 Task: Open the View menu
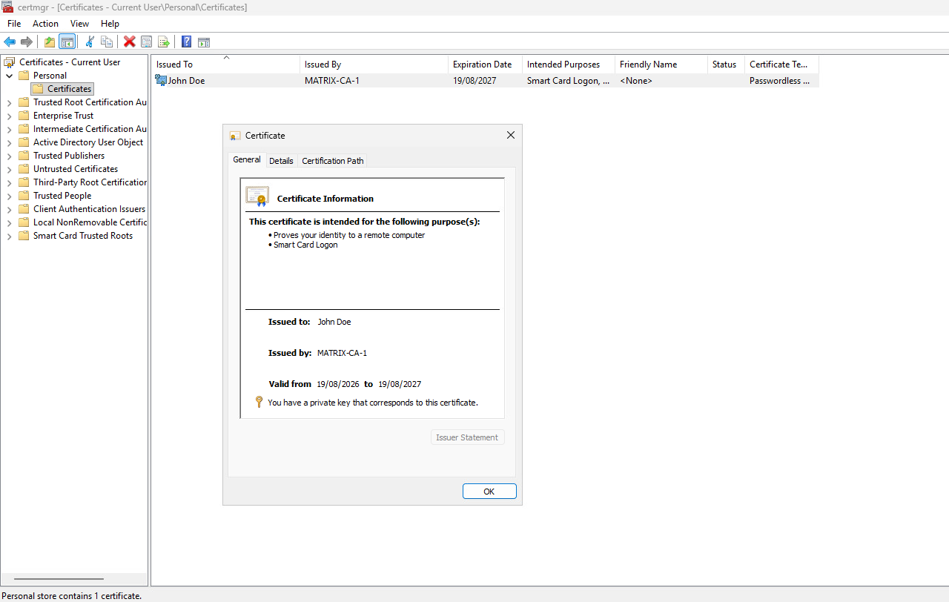(79, 24)
